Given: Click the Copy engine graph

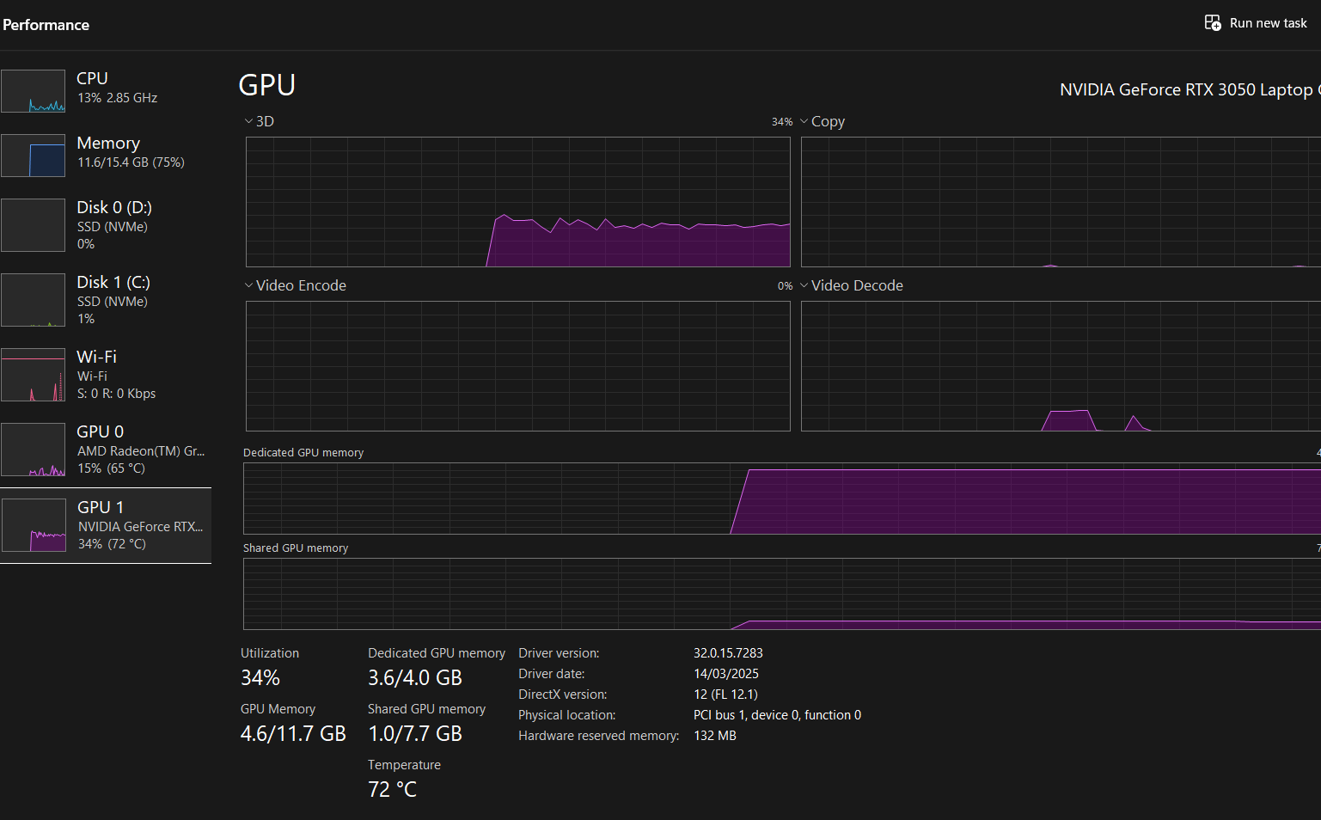Looking at the screenshot, I should [1061, 202].
